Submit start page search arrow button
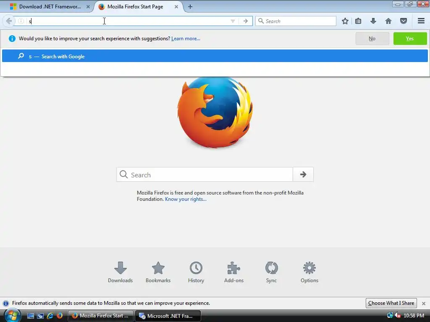Image resolution: width=430 pixels, height=322 pixels. pyautogui.click(x=303, y=175)
